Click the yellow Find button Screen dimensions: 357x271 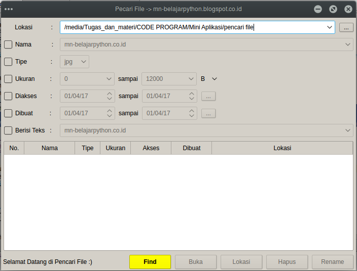150,262
